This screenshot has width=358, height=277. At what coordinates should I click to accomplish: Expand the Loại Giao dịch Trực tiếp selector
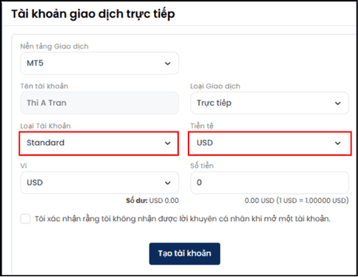(x=270, y=103)
